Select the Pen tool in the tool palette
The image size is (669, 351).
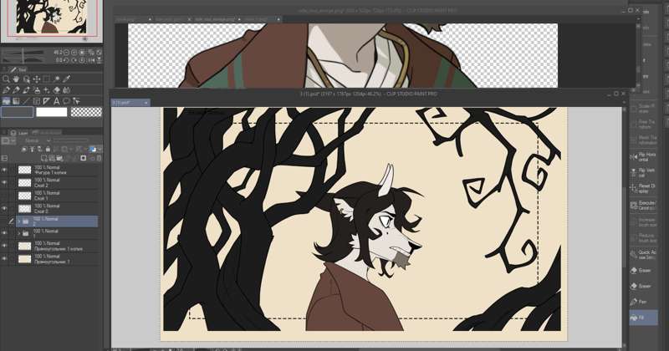click(6, 90)
